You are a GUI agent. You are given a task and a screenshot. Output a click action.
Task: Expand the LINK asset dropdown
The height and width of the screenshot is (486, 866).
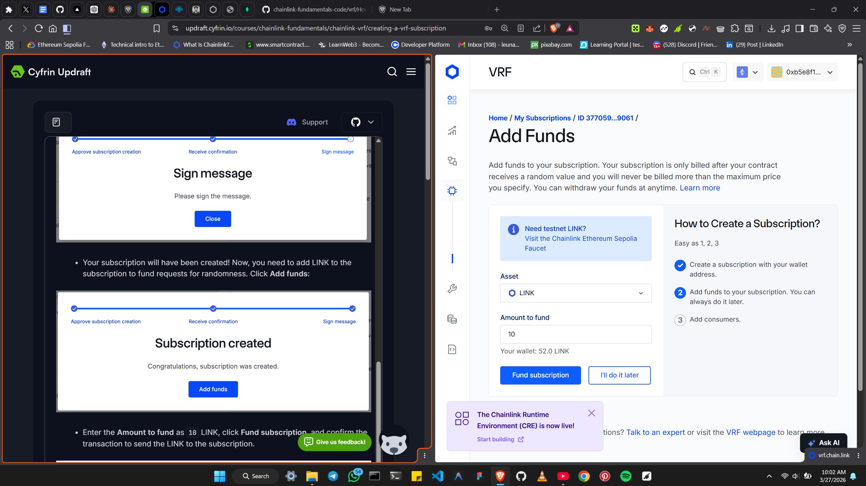point(575,293)
